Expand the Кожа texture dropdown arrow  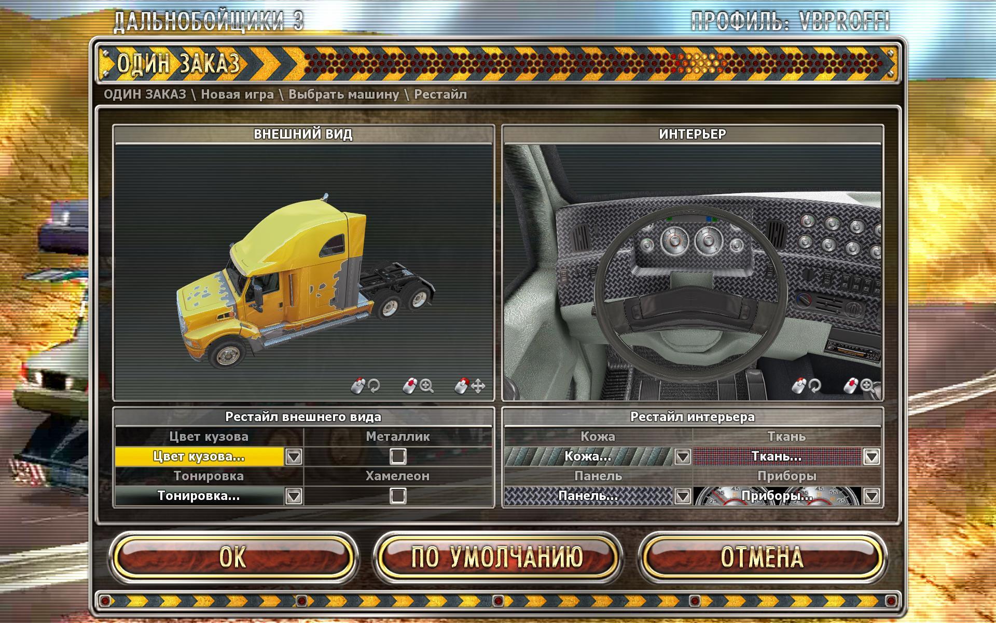pyautogui.click(x=682, y=457)
